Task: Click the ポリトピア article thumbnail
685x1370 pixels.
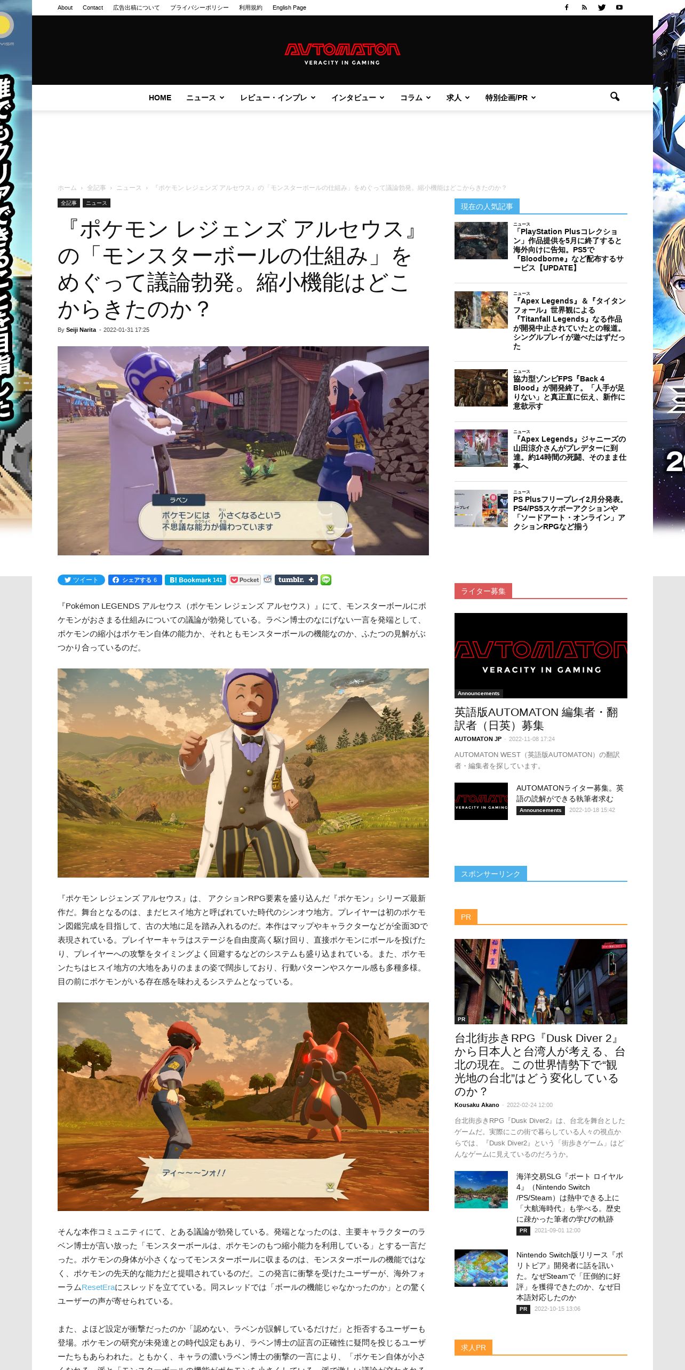Action: (481, 1268)
